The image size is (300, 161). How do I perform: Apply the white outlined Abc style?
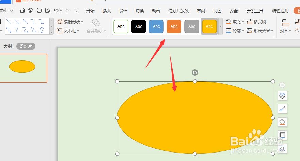point(121,26)
